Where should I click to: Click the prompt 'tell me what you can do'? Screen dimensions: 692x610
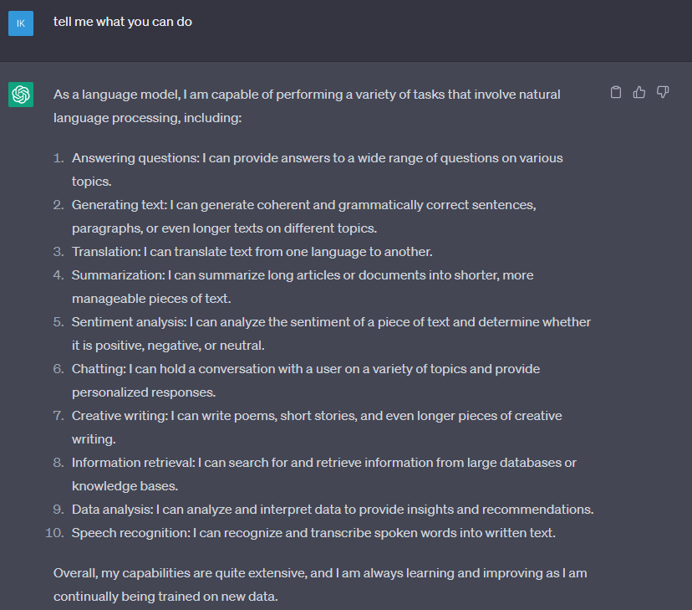123,22
